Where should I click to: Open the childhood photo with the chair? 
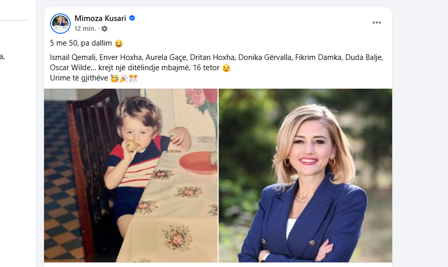(x=131, y=175)
